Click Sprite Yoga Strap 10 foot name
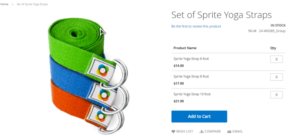Viewport: 293px width, 136px height. point(192,94)
